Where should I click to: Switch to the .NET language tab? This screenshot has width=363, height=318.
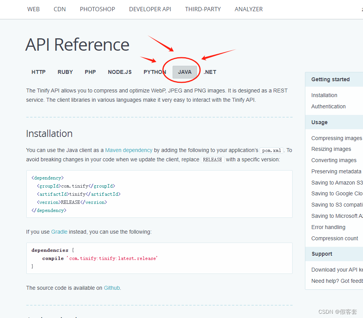[210, 72]
